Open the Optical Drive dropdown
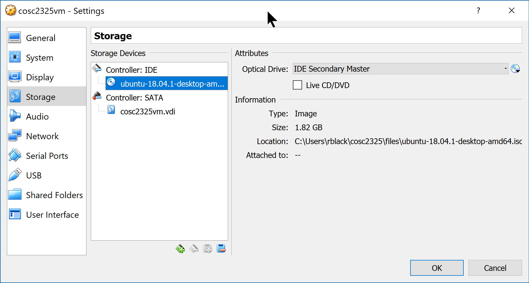This screenshot has height=283, width=529. [401, 69]
